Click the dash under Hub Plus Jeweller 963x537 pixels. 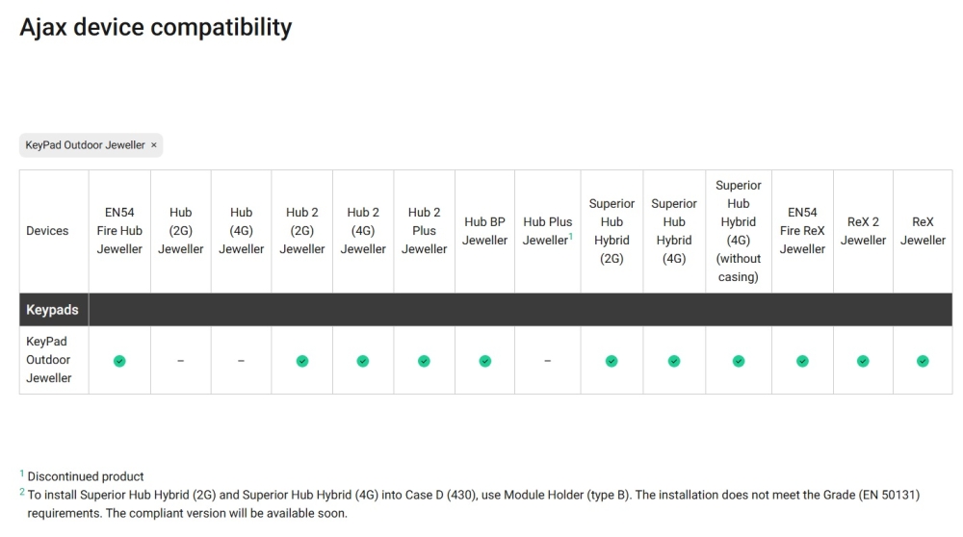(x=547, y=361)
